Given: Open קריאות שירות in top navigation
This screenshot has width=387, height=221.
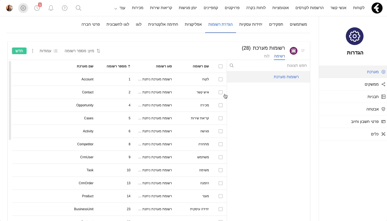Looking at the screenshot, I should pyautogui.click(x=161, y=8).
